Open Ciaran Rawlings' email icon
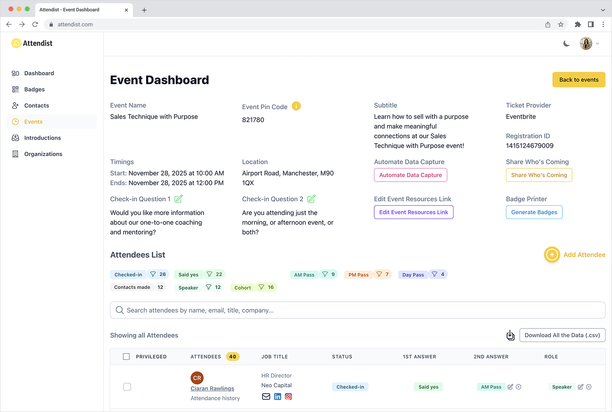 266,397
